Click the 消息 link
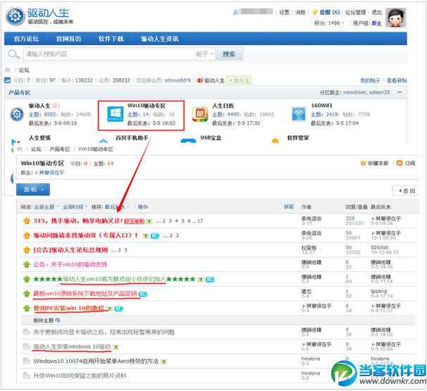427x391 pixels. (300, 12)
